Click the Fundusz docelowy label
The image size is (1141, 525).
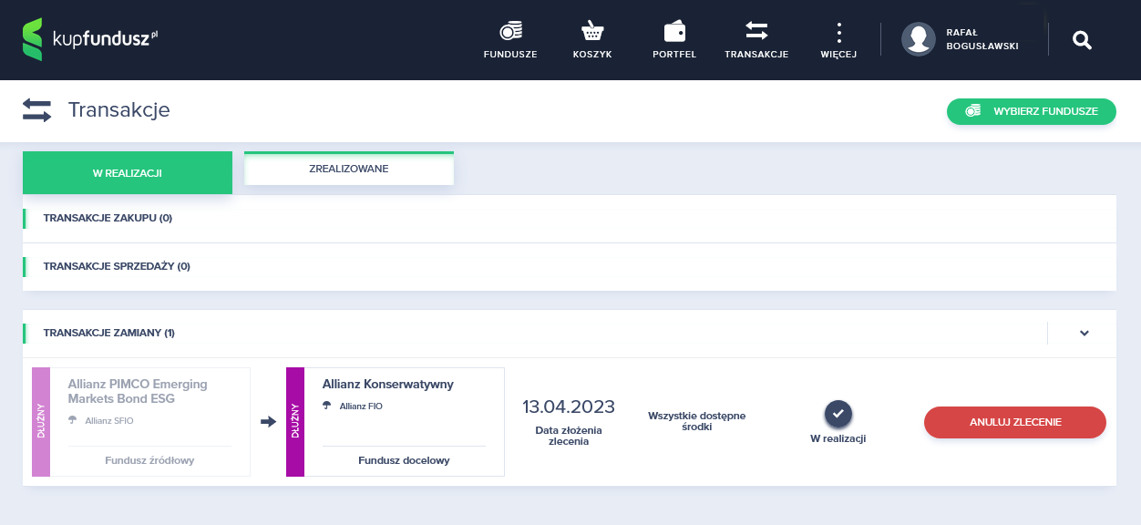click(404, 460)
